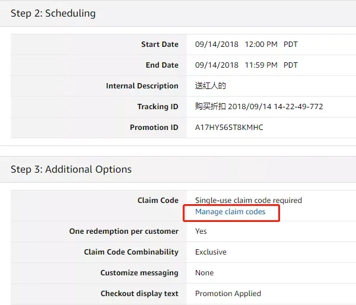This screenshot has height=305, width=356.
Task: Click the Claim Code label
Action: click(x=158, y=201)
